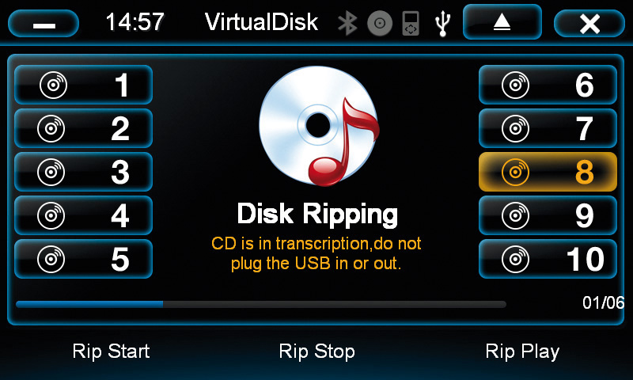Switch to virtual disk slot 6

pos(548,85)
